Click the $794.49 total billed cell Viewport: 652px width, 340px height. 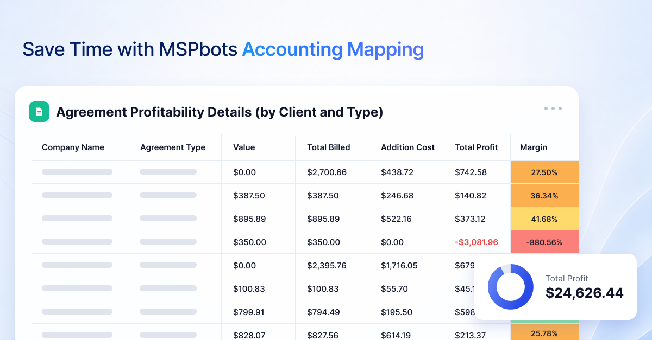(323, 312)
